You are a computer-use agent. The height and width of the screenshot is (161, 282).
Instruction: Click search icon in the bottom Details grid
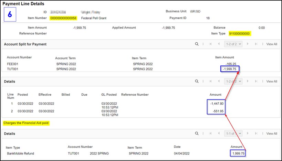coord(197,133)
